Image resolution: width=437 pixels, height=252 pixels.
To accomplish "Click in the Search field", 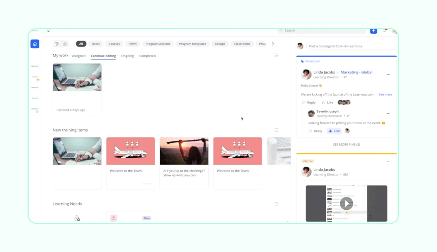I will pos(322,31).
